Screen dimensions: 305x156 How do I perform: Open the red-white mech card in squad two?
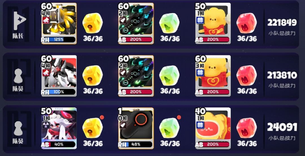click(x=59, y=76)
